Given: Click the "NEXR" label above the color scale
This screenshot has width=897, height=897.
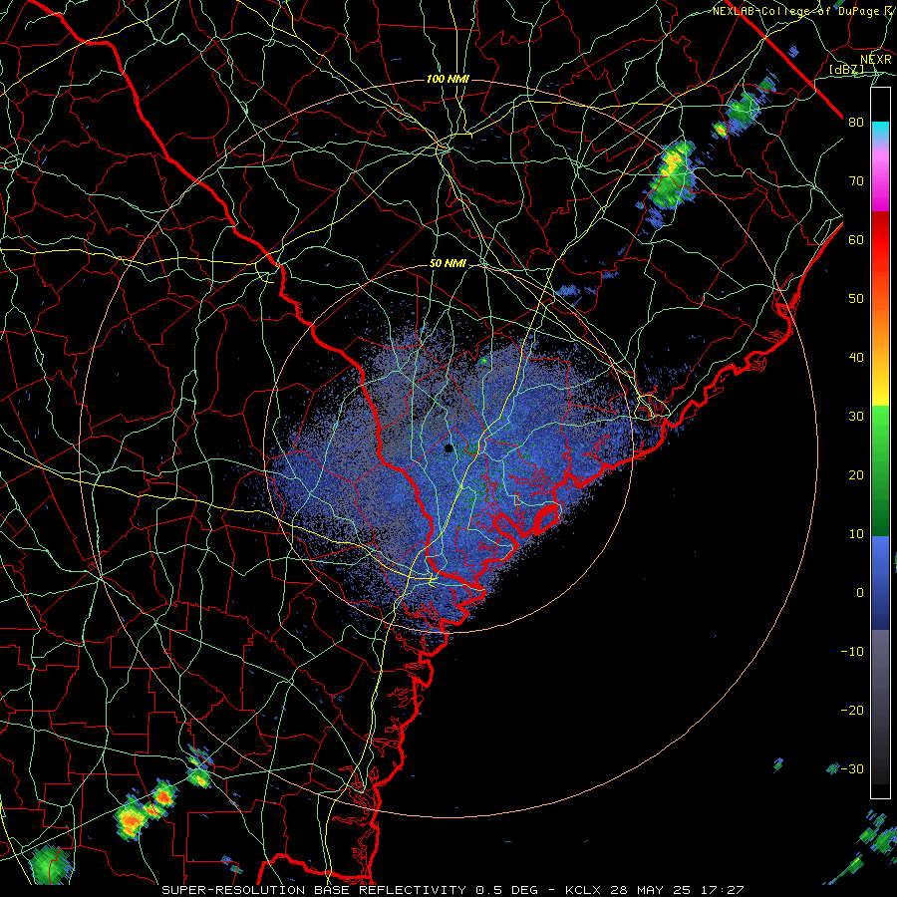Looking at the screenshot, I should (x=876, y=60).
